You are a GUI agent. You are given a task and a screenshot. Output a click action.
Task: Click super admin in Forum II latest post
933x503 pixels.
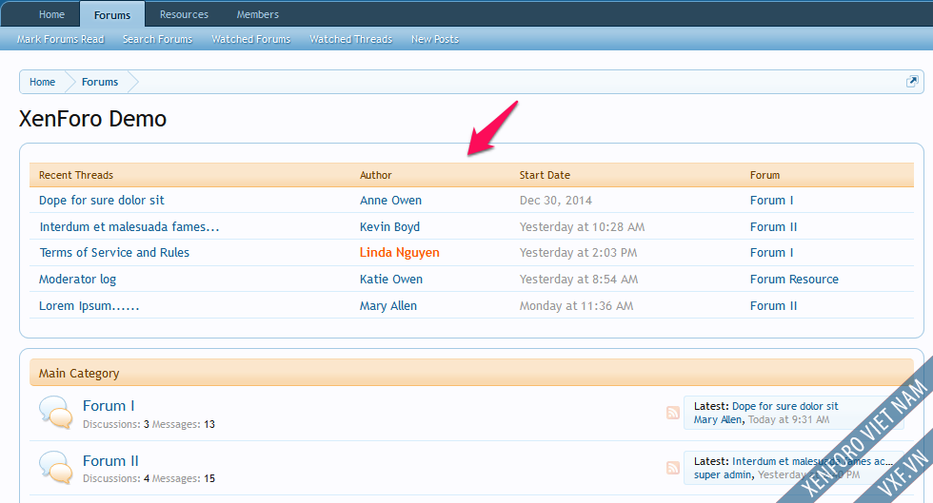pyautogui.click(x=723, y=474)
